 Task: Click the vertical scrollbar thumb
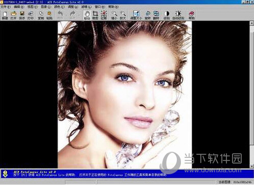(x=251, y=88)
